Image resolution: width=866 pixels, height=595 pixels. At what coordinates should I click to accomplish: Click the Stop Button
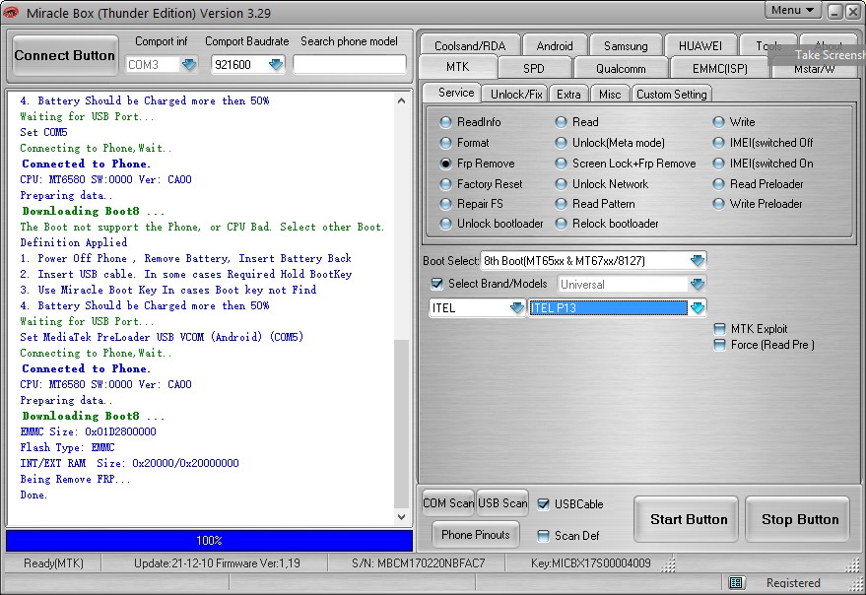coord(799,519)
